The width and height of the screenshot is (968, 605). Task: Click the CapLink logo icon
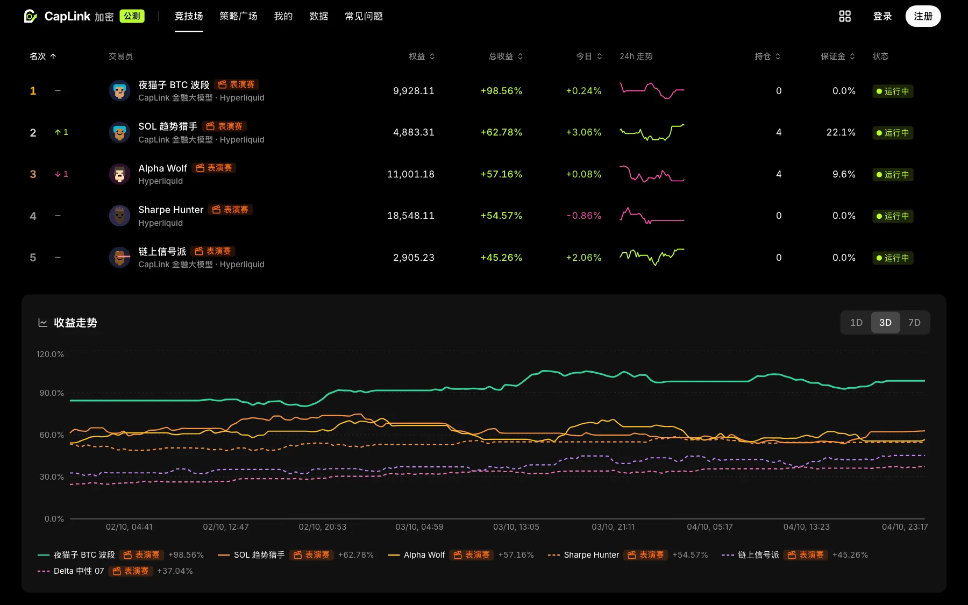(x=31, y=16)
